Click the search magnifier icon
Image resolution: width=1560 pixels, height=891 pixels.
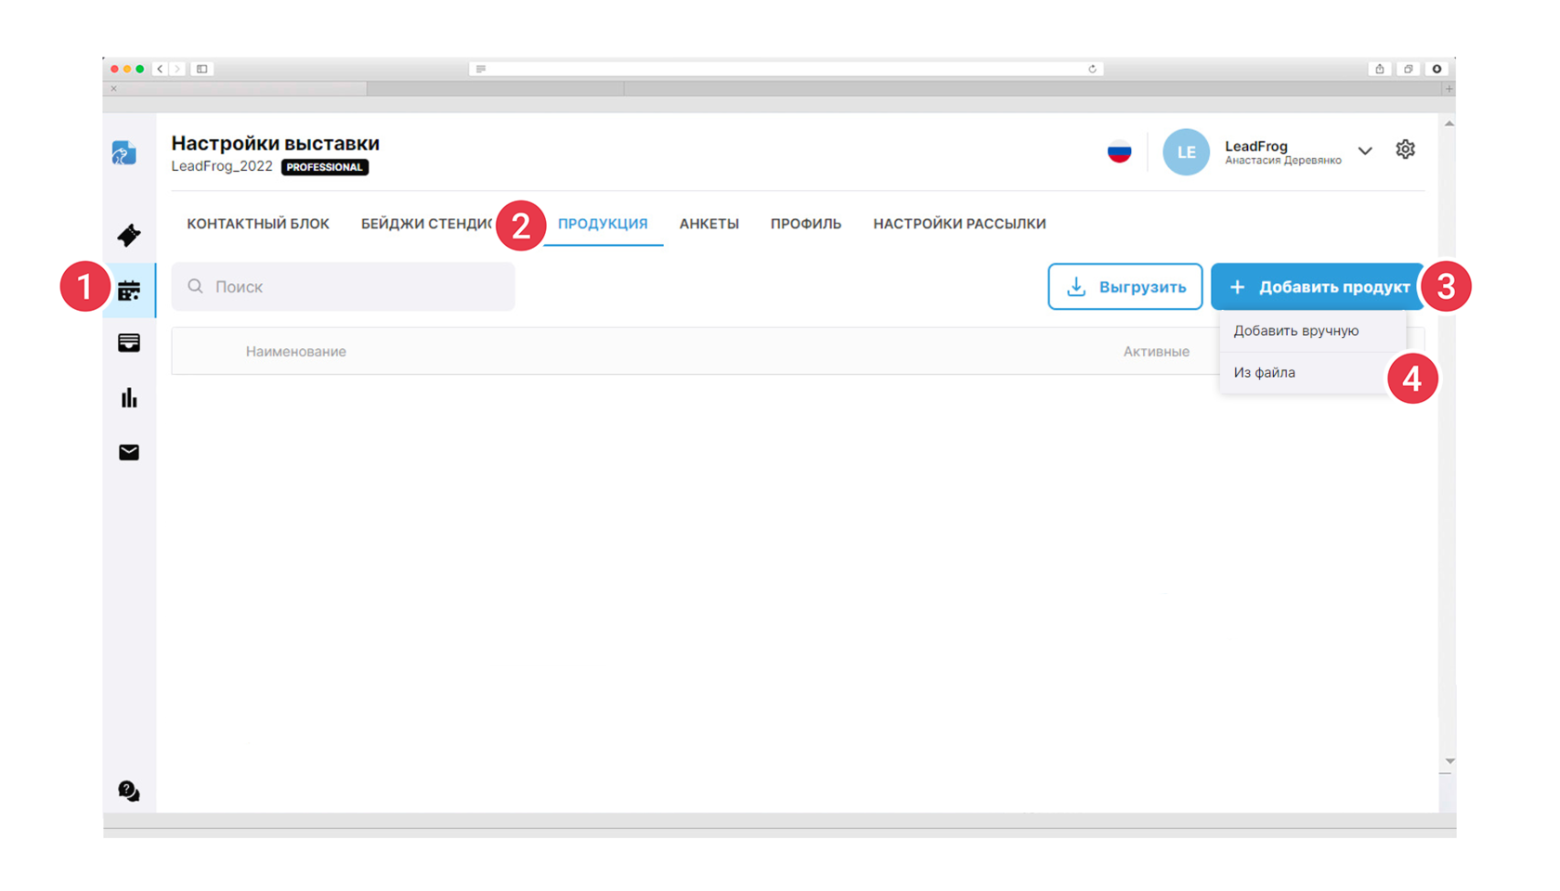pyautogui.click(x=195, y=287)
